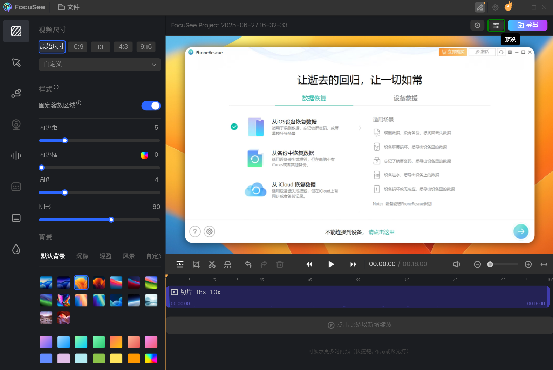Open the cursor settings sidebar icon
The image size is (553, 370).
pyautogui.click(x=16, y=62)
